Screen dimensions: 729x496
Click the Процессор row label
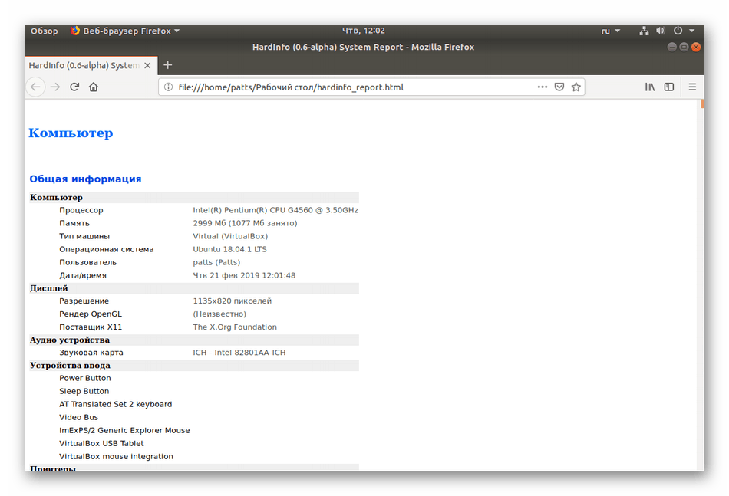81,210
